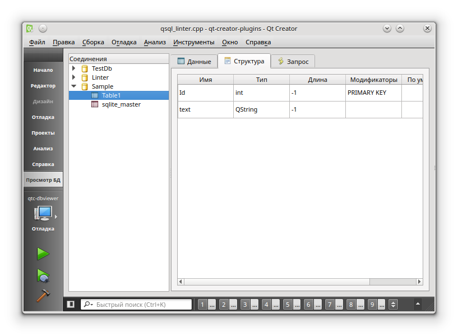Open the qtc-dbviewer target selector monitor icon

[x=43, y=214]
